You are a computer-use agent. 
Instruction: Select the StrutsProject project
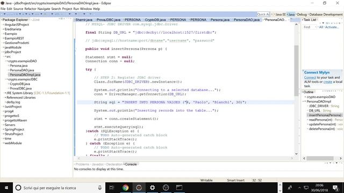click(14, 134)
